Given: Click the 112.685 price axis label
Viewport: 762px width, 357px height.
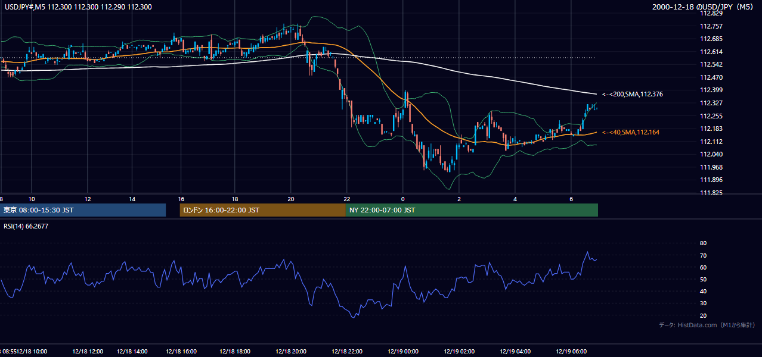Looking at the screenshot, I should click(711, 39).
